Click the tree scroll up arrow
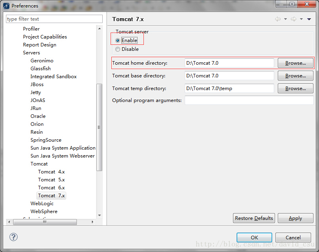 (99, 29)
